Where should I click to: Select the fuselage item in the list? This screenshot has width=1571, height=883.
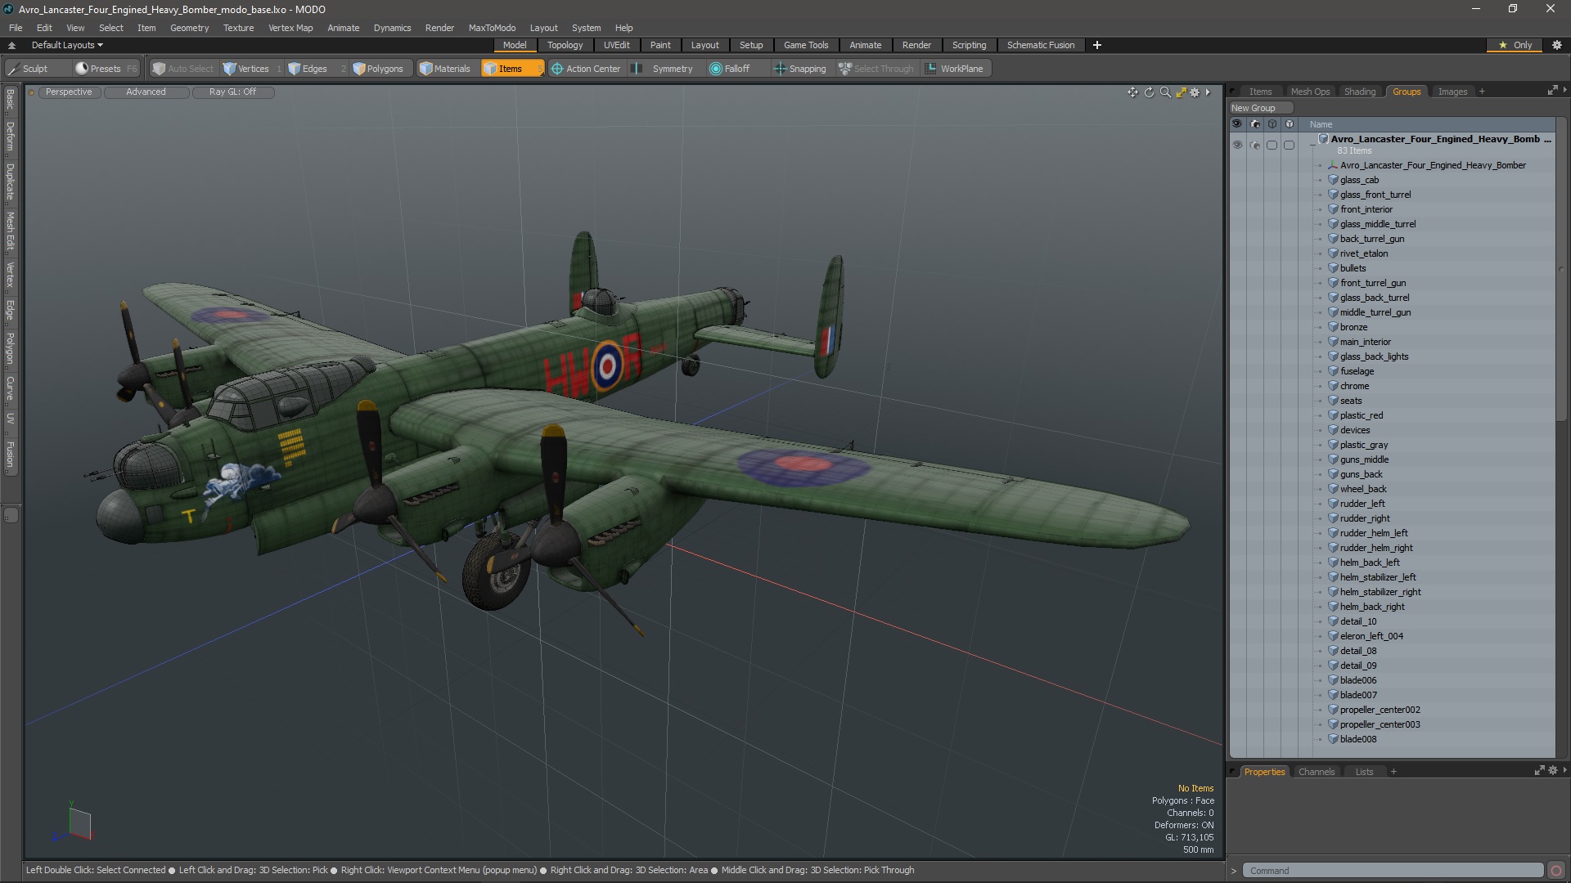click(x=1357, y=371)
